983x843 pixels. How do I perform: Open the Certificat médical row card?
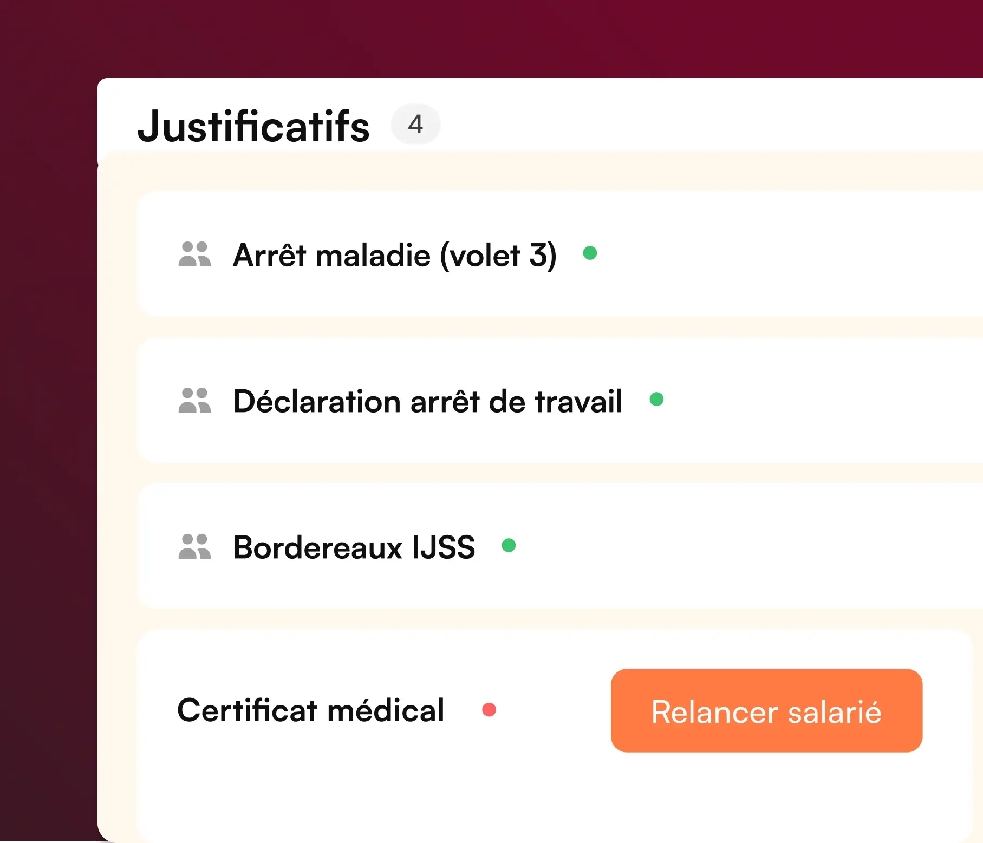(555, 736)
